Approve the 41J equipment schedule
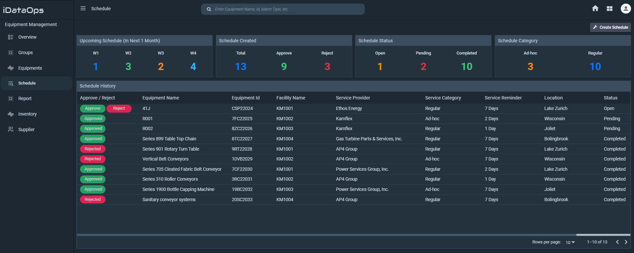 tap(93, 108)
